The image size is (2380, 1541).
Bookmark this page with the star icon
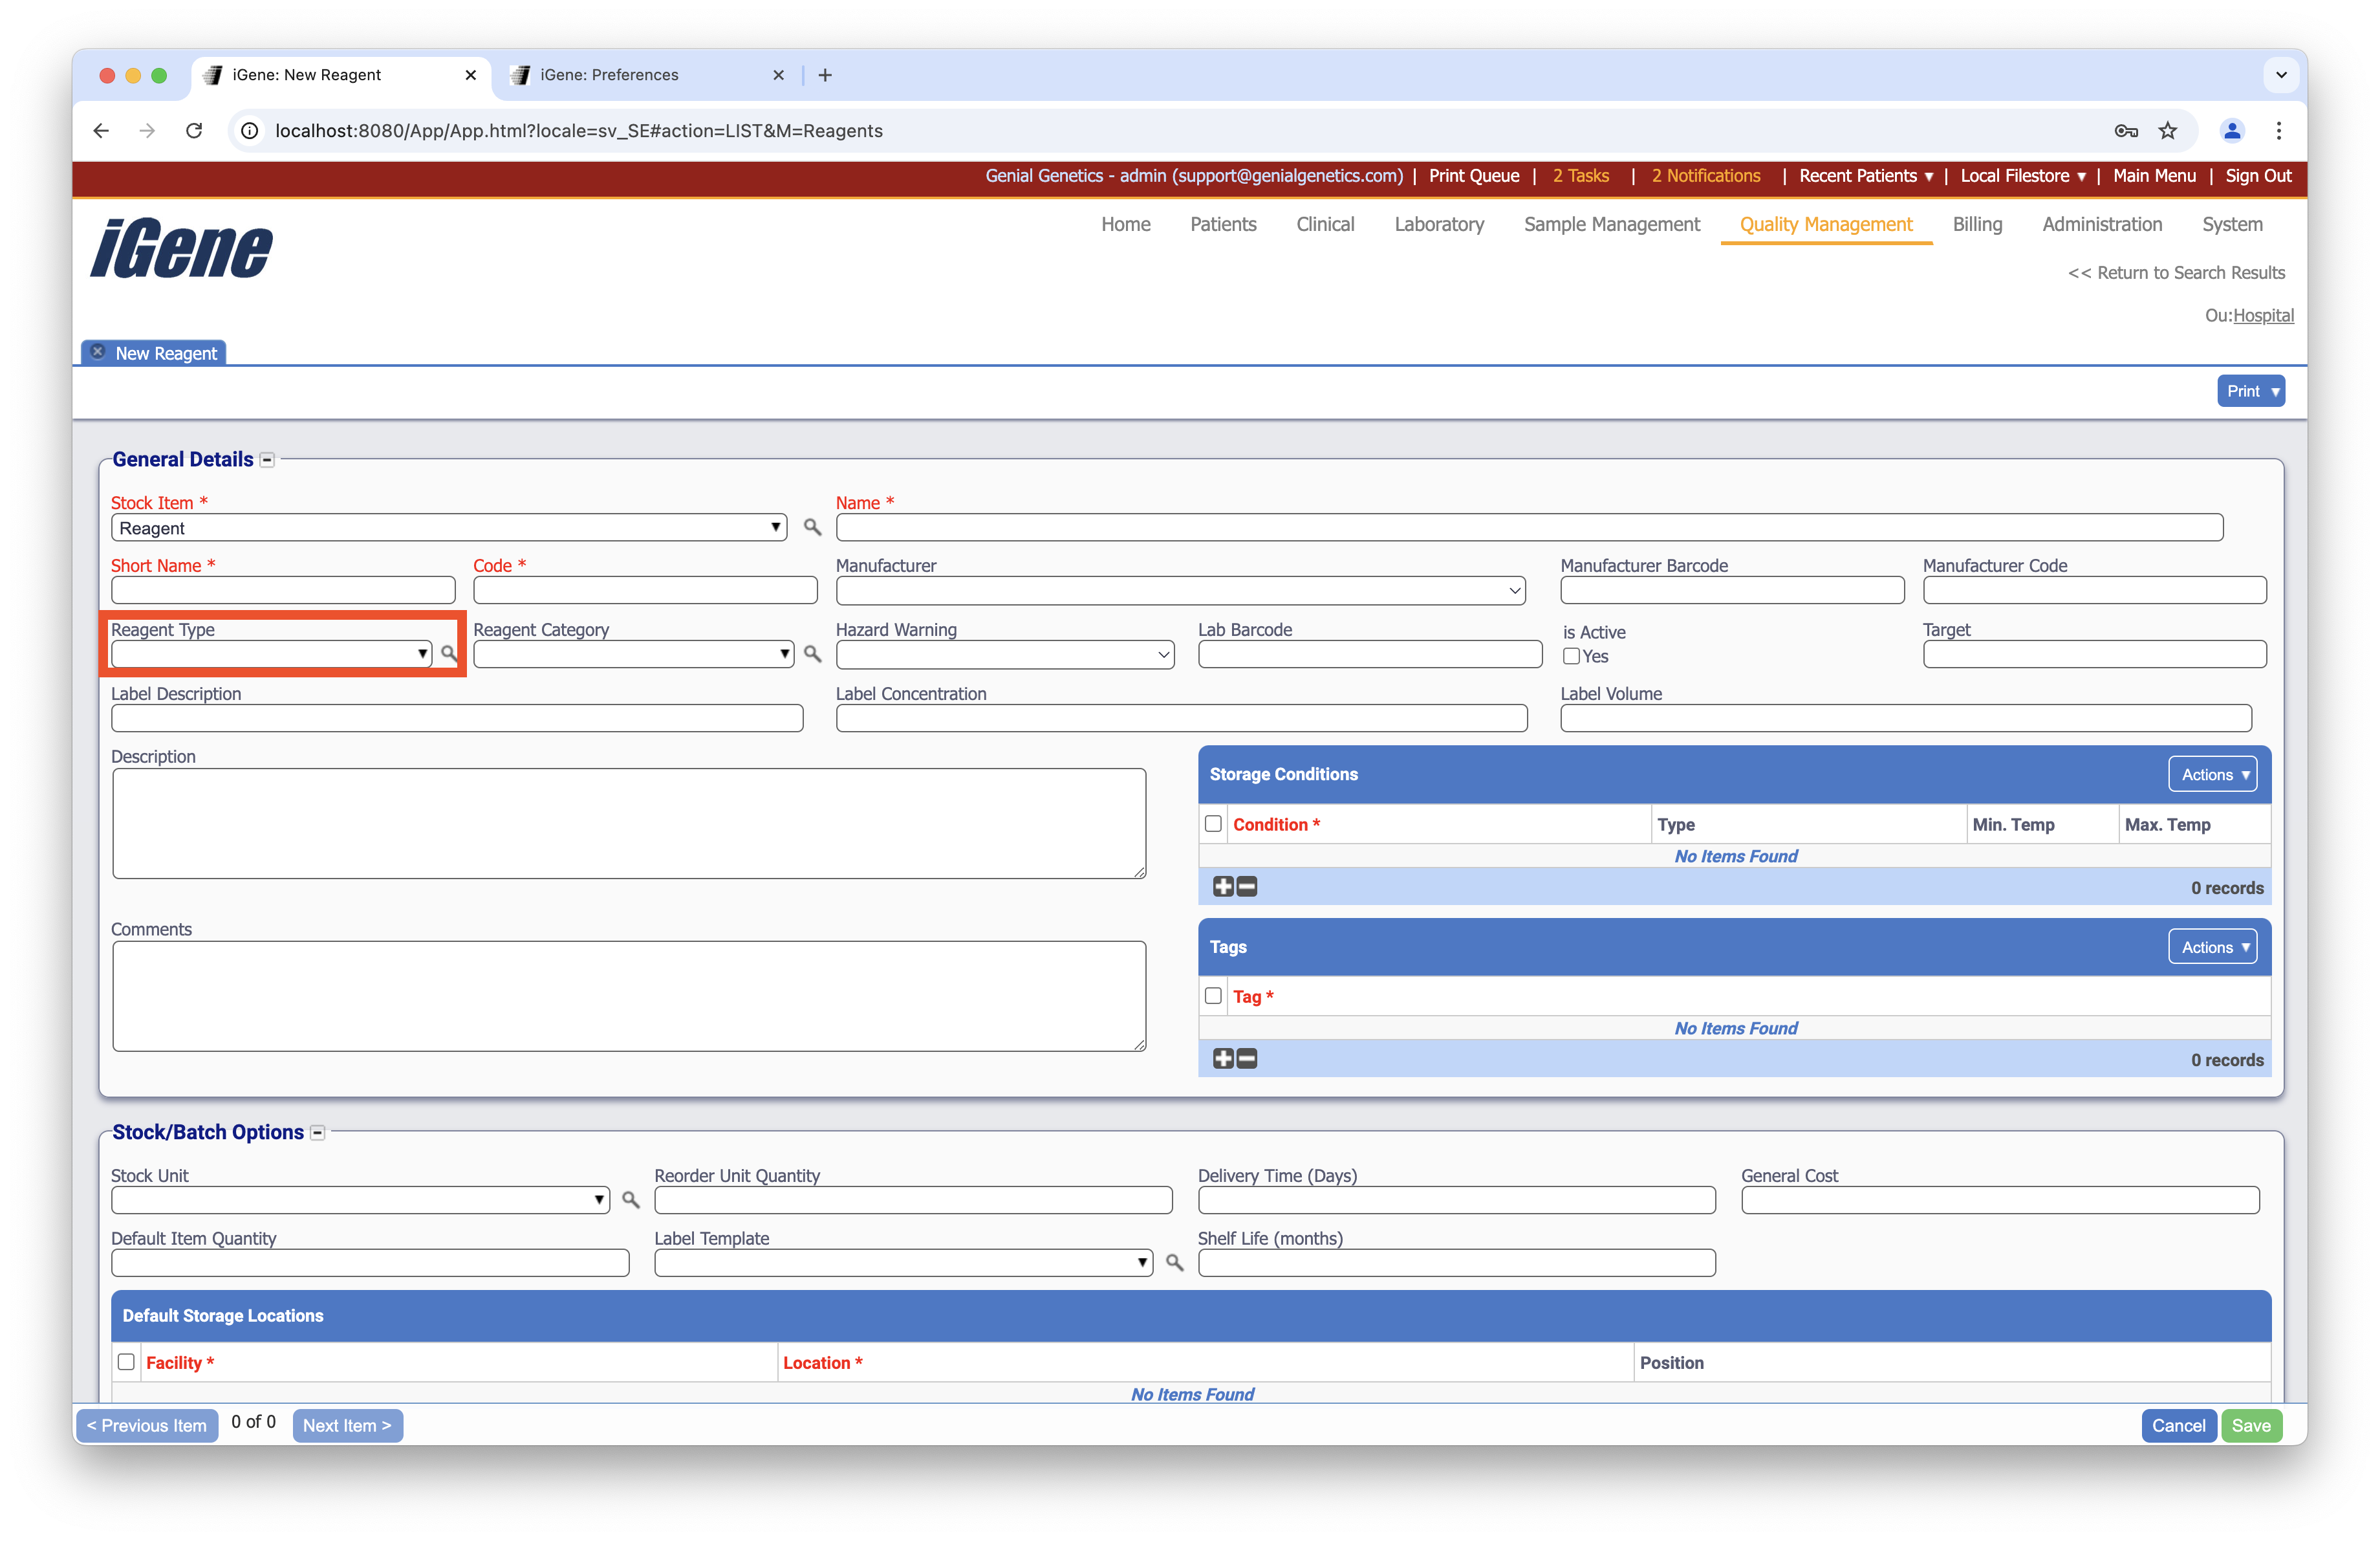pyautogui.click(x=2167, y=131)
